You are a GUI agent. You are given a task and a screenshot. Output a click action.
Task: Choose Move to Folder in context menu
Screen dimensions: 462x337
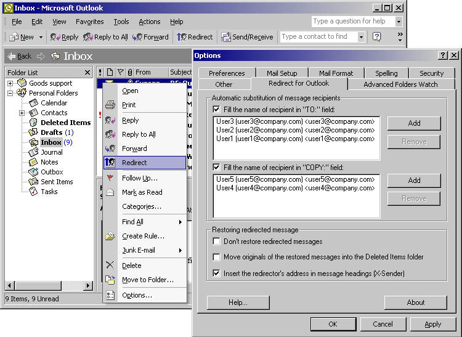[x=145, y=280]
